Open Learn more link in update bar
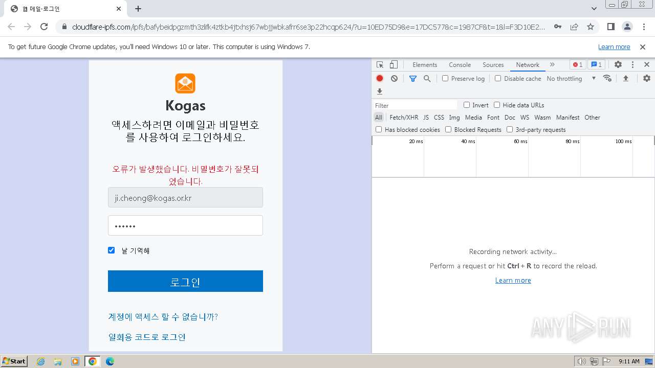Viewport: 655px width, 368px height. tap(614, 47)
